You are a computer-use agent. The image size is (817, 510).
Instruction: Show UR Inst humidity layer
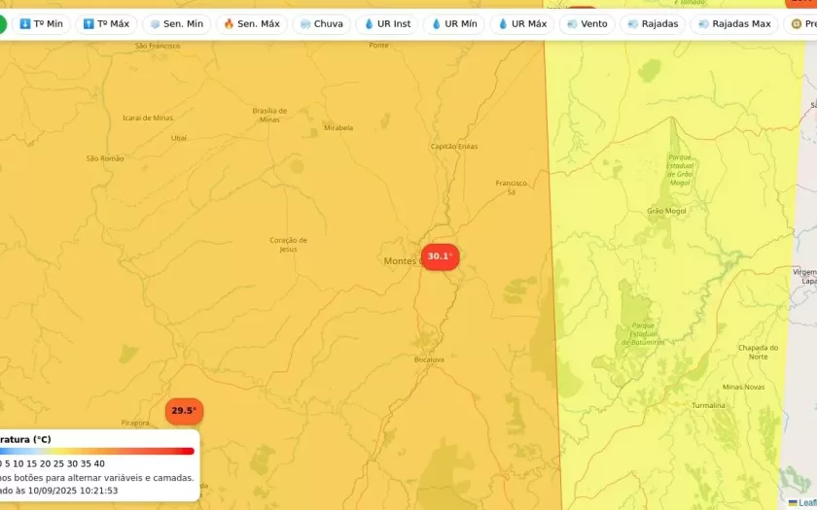(x=386, y=23)
